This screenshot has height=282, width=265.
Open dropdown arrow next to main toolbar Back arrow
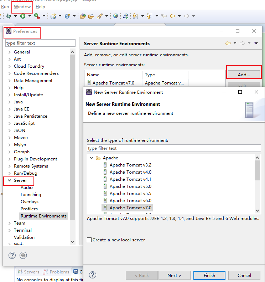[179, 16]
